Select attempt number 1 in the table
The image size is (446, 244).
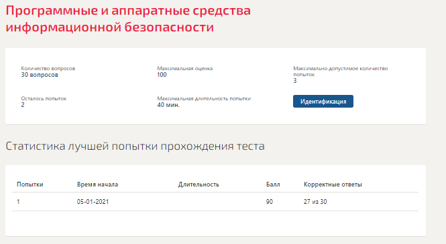tap(18, 202)
